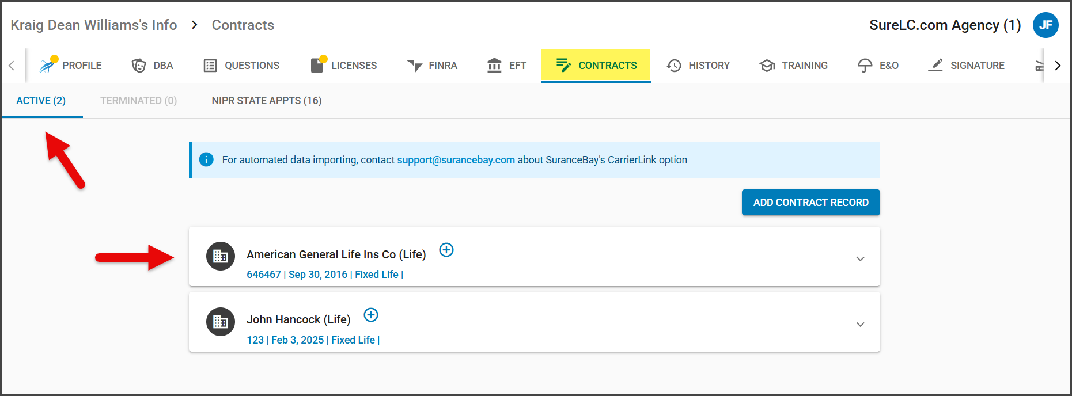Viewport: 1072px width, 396px height.
Task: Click the Training graduation cap icon
Action: coord(767,66)
